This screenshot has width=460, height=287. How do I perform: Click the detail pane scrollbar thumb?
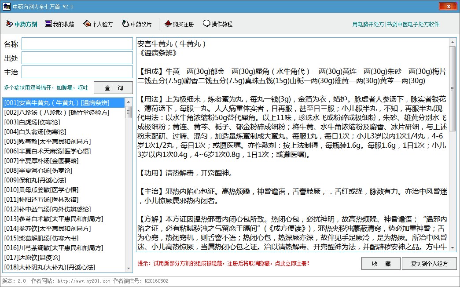453,89
